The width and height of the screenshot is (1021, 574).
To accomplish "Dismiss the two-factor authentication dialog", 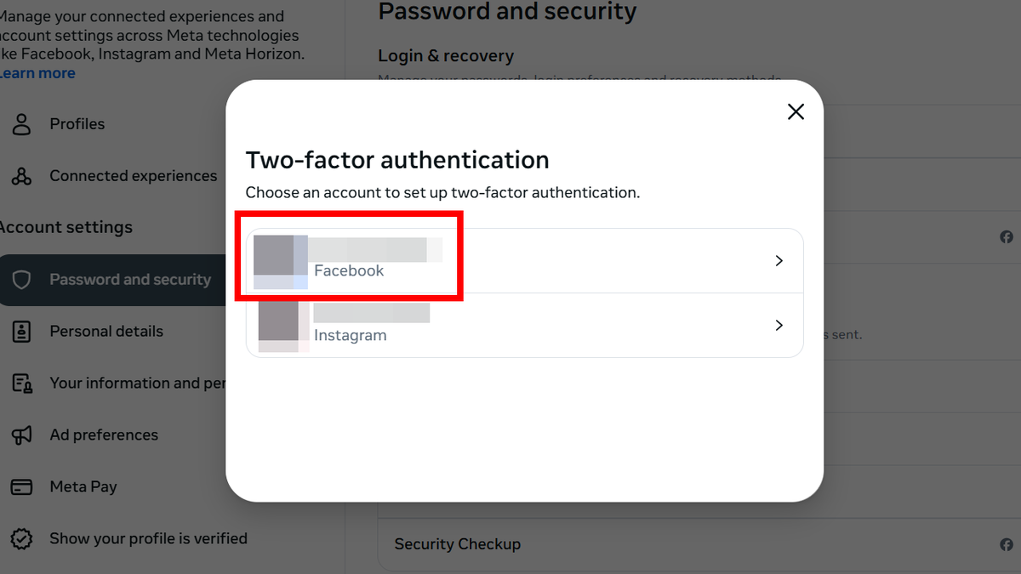I will pos(796,111).
